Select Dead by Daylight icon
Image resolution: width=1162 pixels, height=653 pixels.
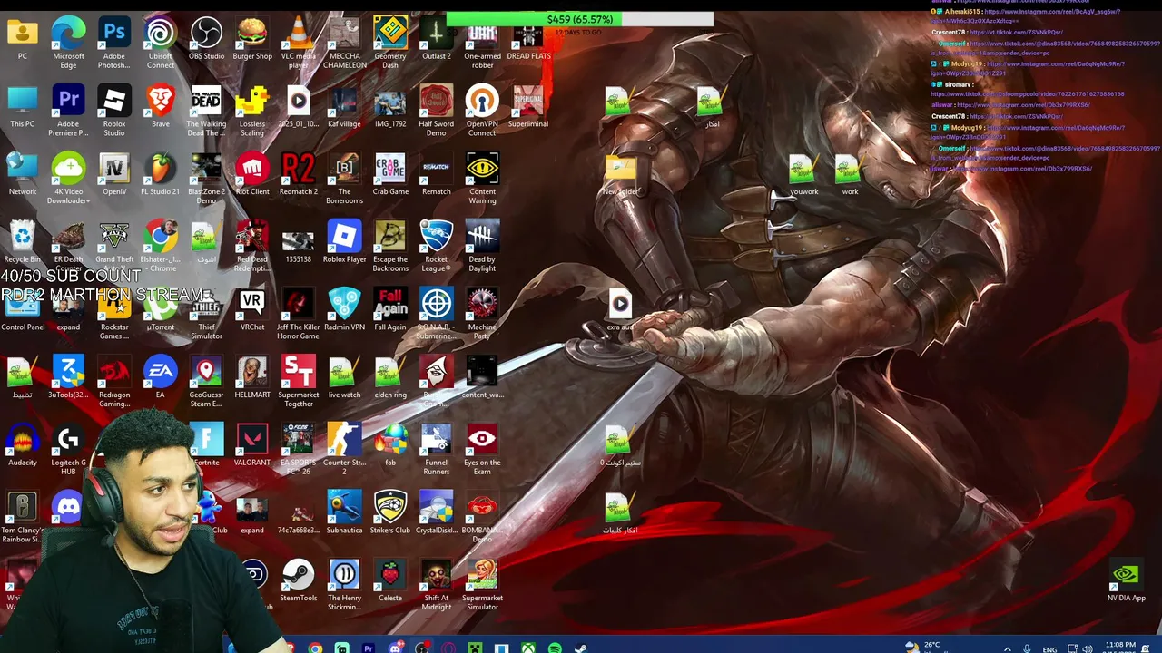point(482,246)
